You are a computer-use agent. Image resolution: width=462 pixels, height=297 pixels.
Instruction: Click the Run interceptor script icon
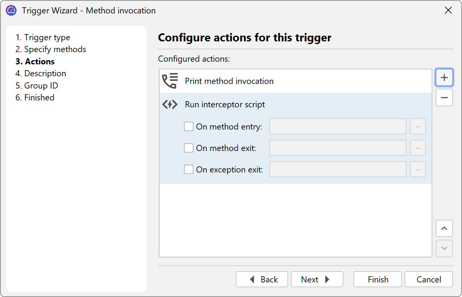pyautogui.click(x=170, y=104)
